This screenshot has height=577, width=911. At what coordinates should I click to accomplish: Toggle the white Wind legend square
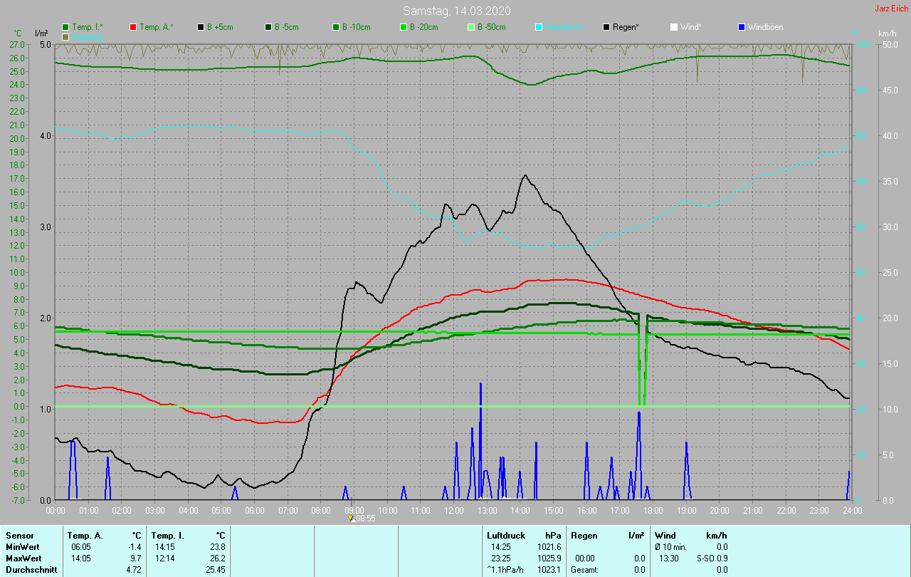point(674,27)
